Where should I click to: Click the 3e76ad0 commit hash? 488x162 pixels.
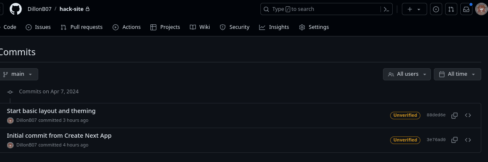(x=436, y=140)
